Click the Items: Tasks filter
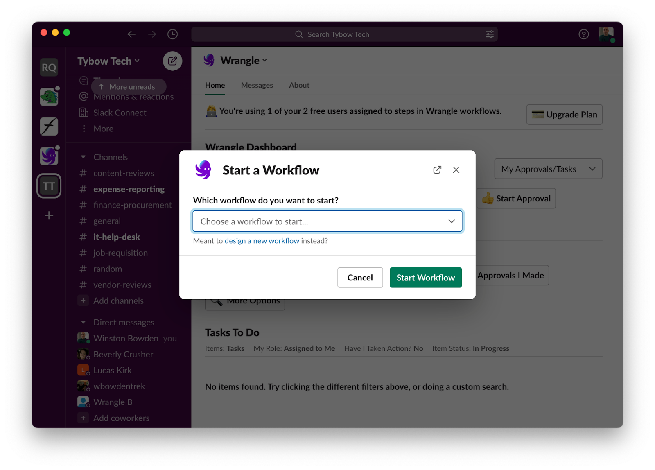 [x=225, y=348]
